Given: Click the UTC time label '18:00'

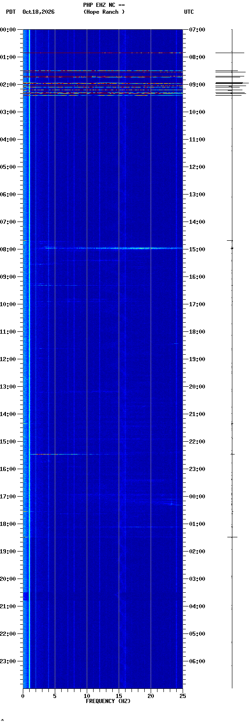Looking at the screenshot, I should pos(197,332).
